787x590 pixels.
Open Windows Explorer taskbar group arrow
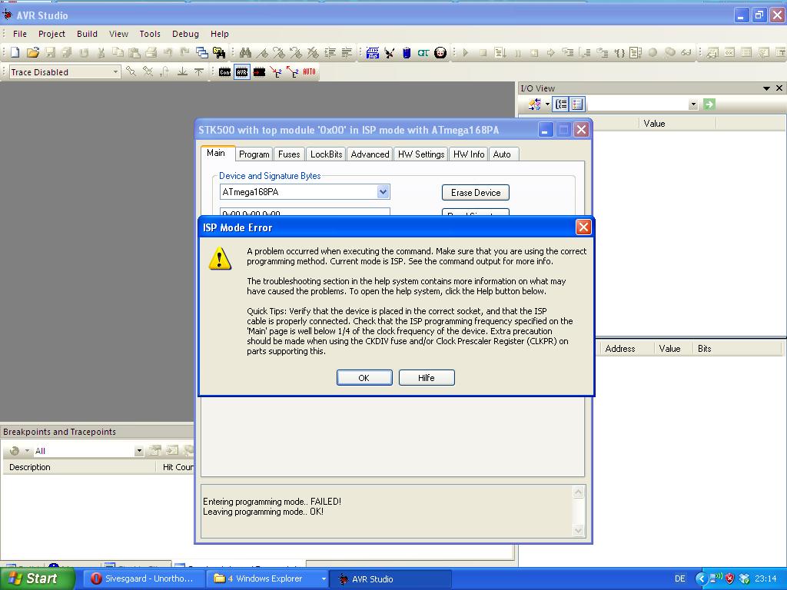(x=324, y=579)
